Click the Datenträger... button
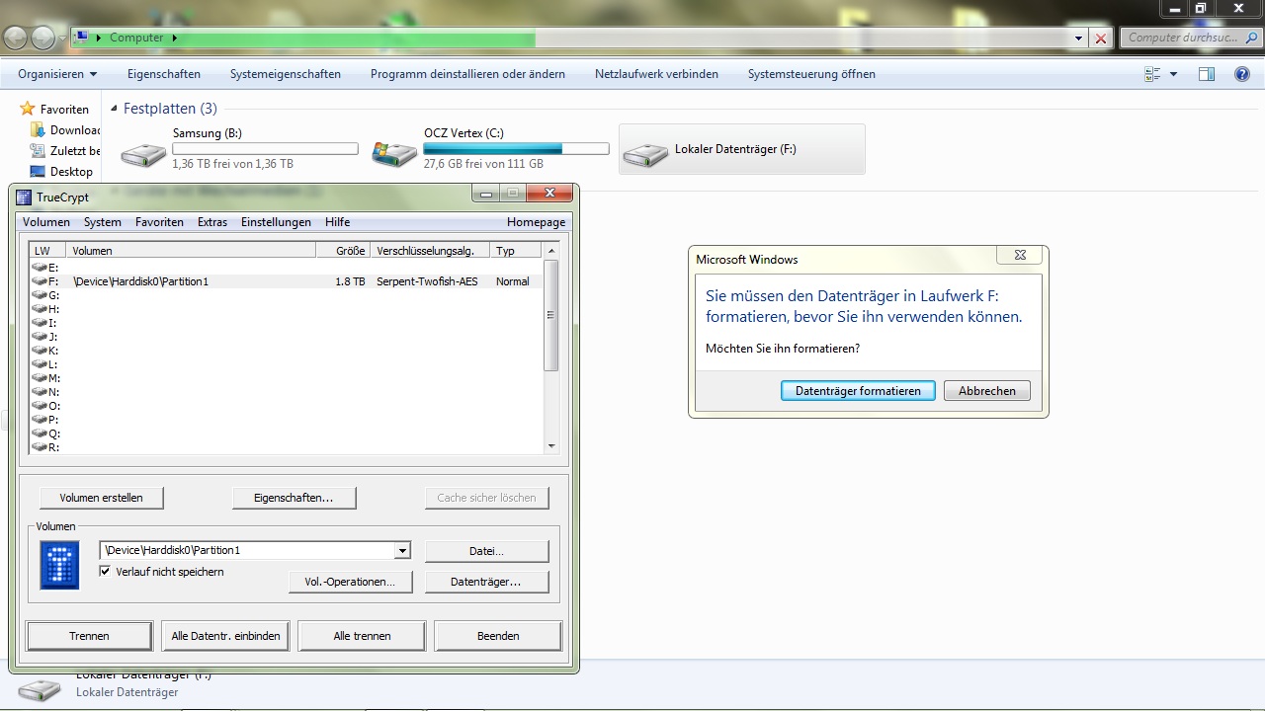 (486, 582)
